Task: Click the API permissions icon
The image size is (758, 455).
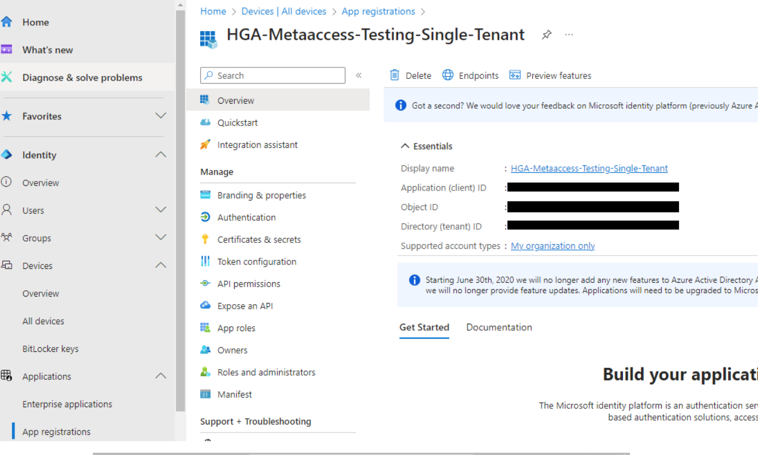Action: [x=205, y=283]
